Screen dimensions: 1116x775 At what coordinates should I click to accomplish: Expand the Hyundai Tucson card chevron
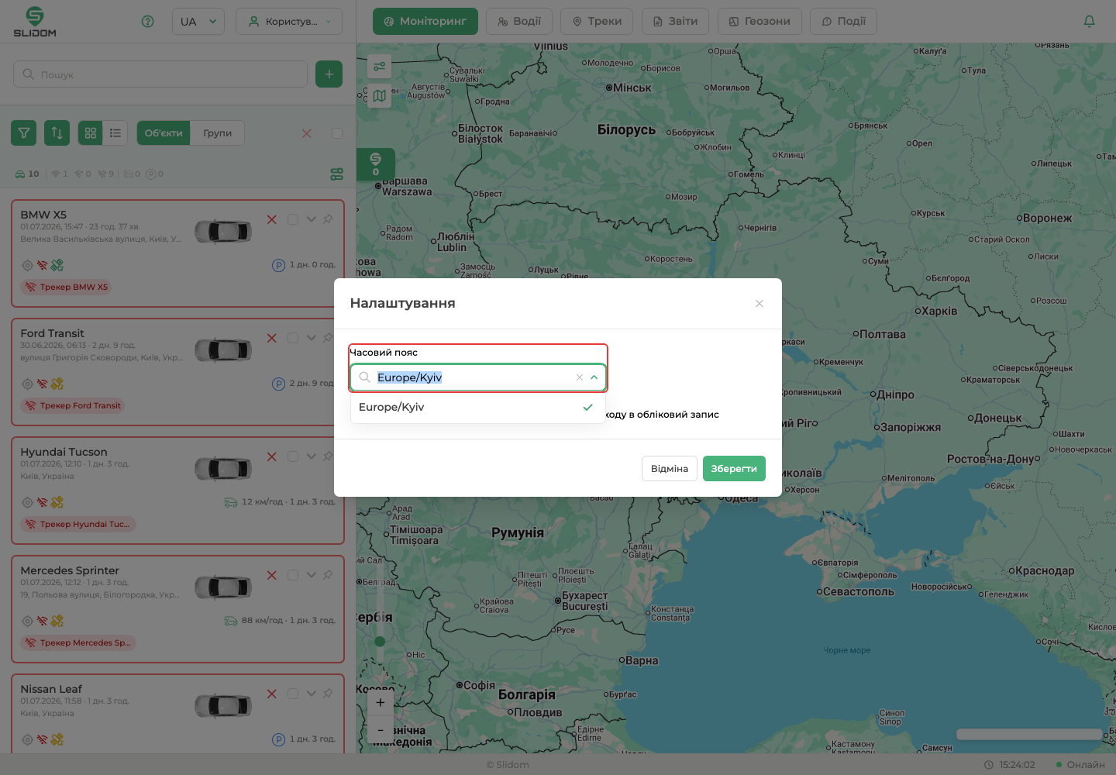[x=312, y=456]
